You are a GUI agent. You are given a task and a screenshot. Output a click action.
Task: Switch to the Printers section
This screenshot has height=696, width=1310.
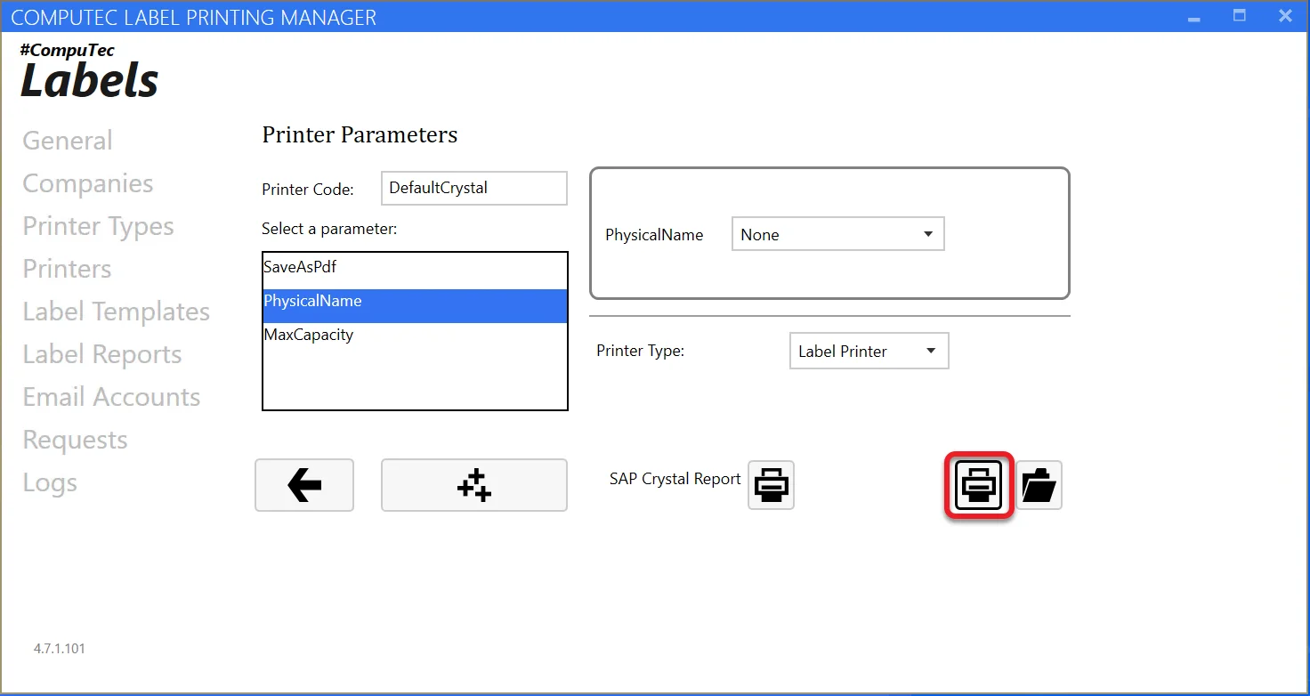coord(67,268)
